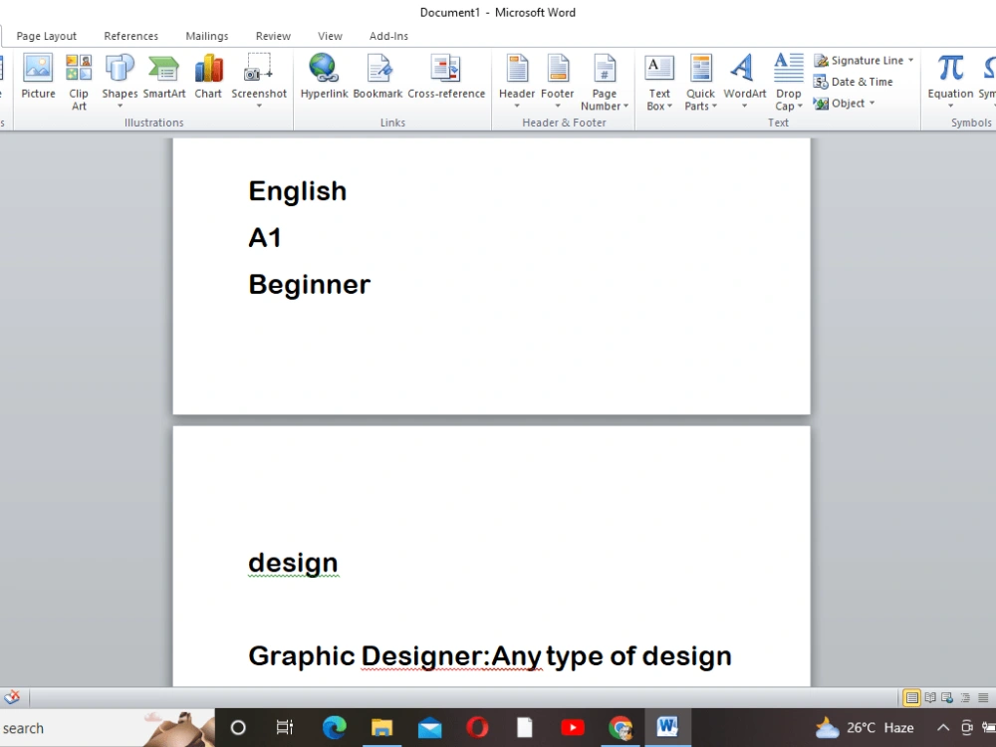Open the 26°C Haze weather widget
Image resolution: width=996 pixels, height=747 pixels.
pos(865,728)
